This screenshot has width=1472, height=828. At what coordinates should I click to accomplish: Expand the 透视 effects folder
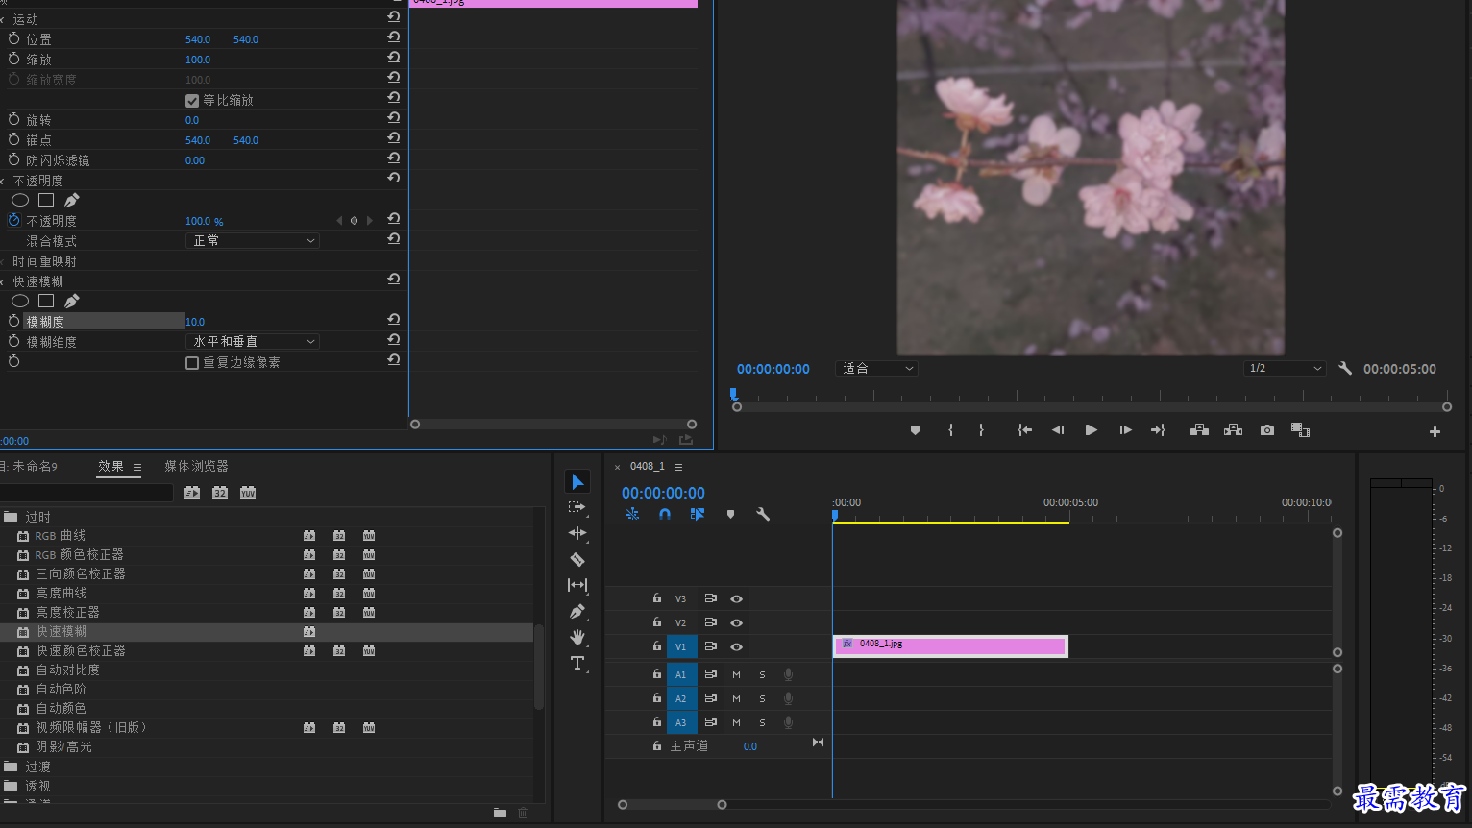11,786
